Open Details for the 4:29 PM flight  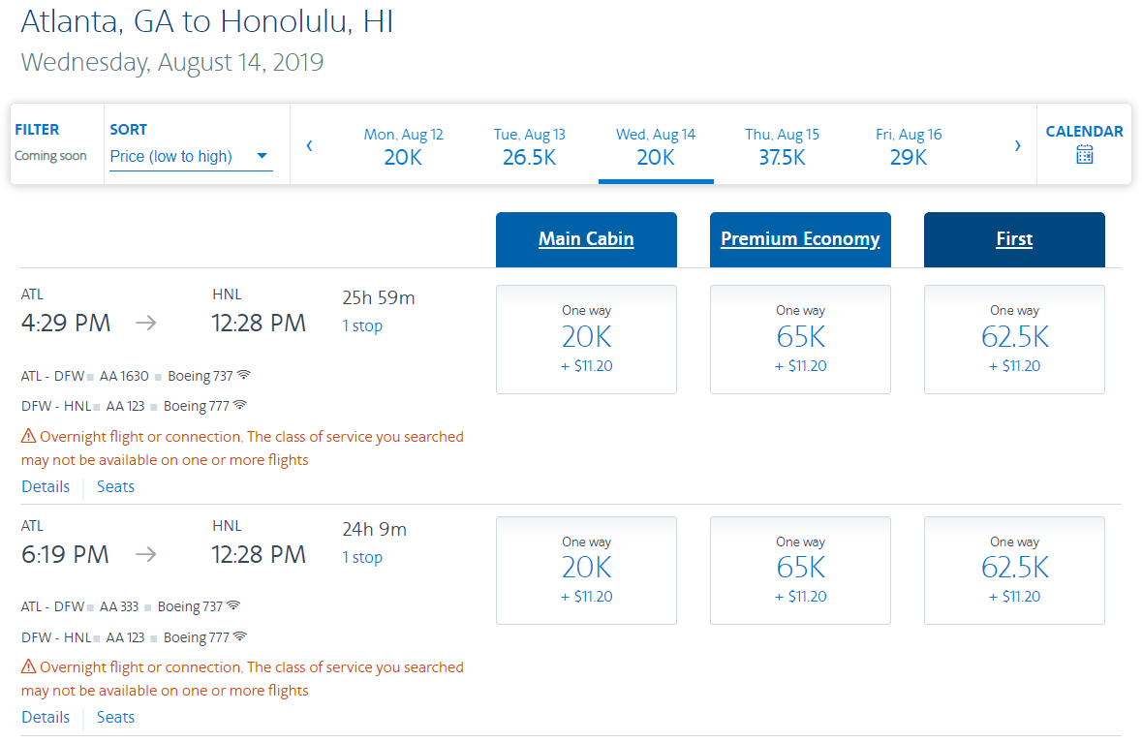coord(46,487)
